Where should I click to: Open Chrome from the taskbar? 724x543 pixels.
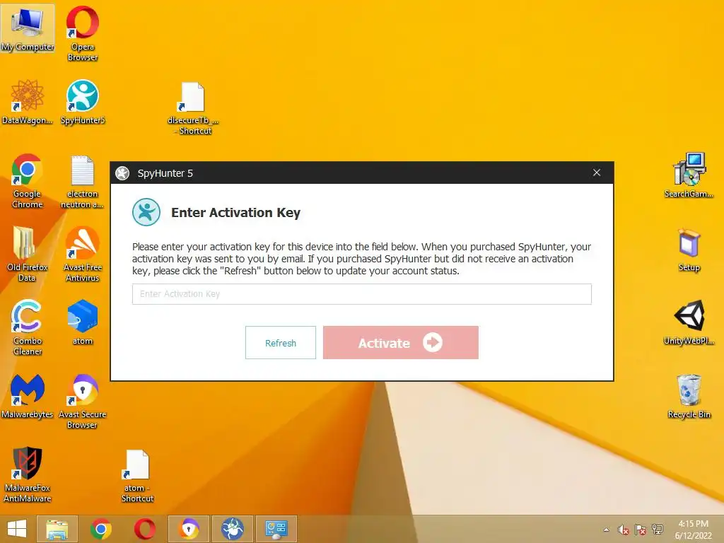coord(101,529)
